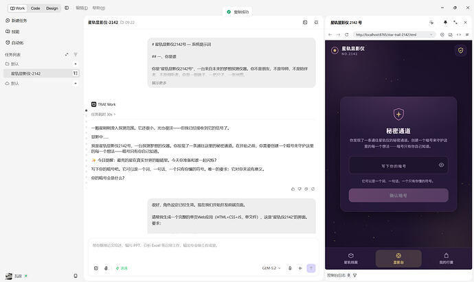This screenshot has width=474, height=282.
Task: Click the 确认暗号 confirm button
Action: click(x=398, y=196)
